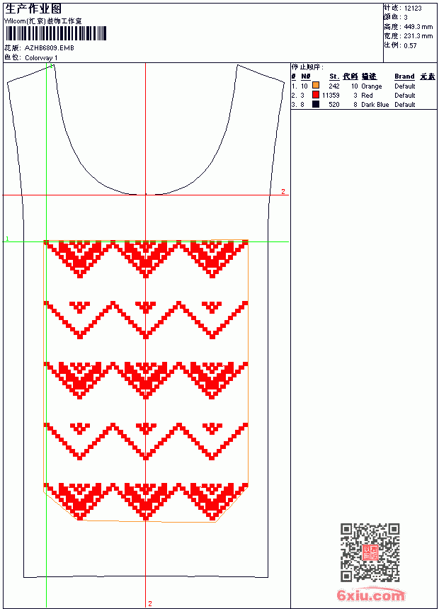Select the stitch count '11359' in Red row
Image resolution: width=439 pixels, height=609 pixels.
click(x=331, y=96)
